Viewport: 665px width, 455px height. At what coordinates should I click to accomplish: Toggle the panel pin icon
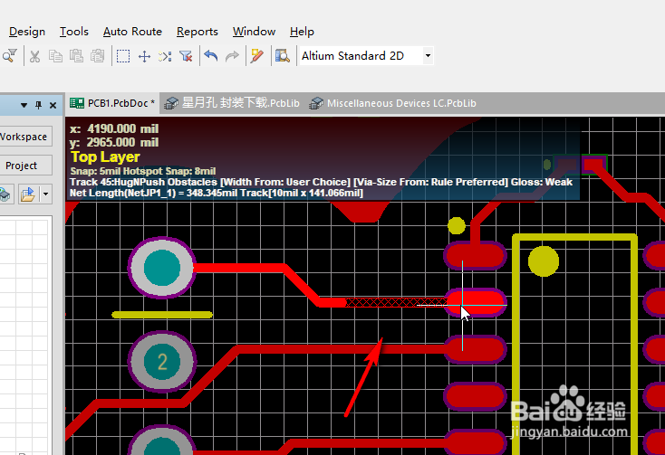click(x=39, y=105)
